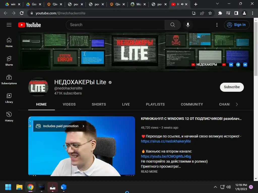Start voice search with the microphone
Viewport: 258px width, 193px height.
(x=188, y=25)
